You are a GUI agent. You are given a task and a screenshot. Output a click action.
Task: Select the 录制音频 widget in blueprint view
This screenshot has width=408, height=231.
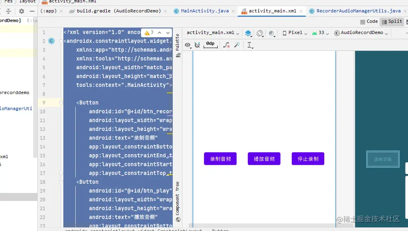click(x=383, y=159)
